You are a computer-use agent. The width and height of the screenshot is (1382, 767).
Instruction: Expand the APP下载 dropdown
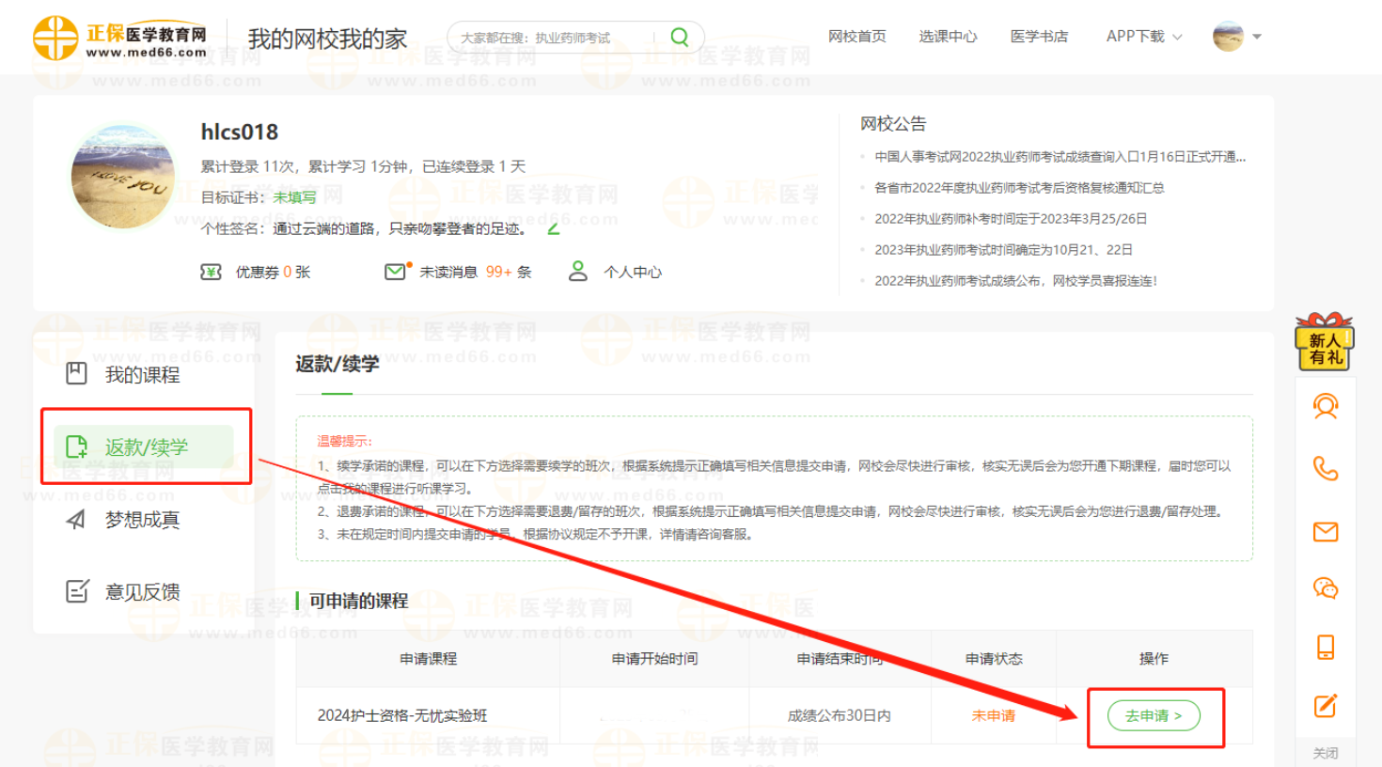(x=1143, y=37)
